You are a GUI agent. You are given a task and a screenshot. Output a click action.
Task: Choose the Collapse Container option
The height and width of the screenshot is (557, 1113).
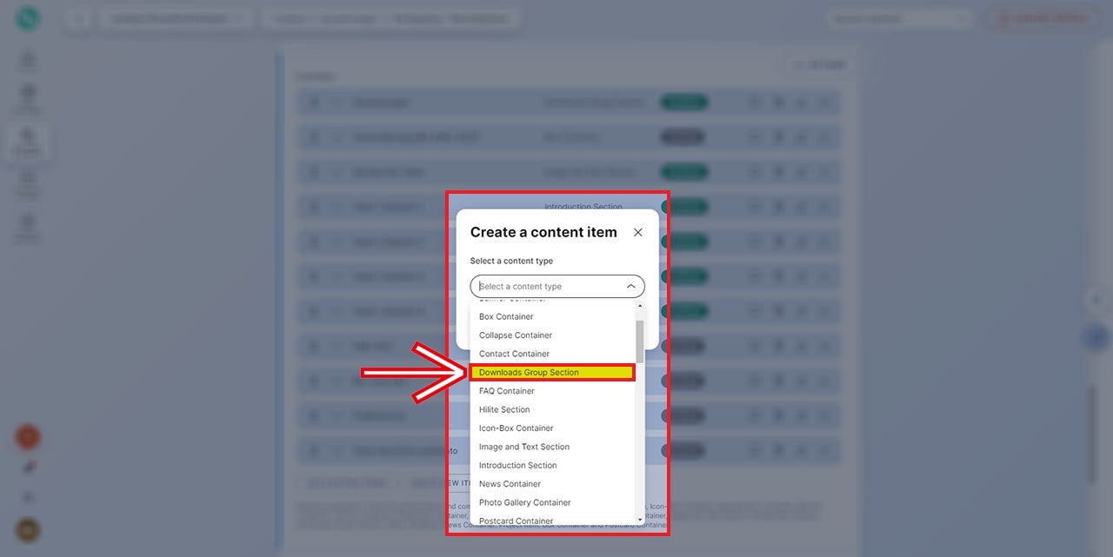[x=516, y=335]
